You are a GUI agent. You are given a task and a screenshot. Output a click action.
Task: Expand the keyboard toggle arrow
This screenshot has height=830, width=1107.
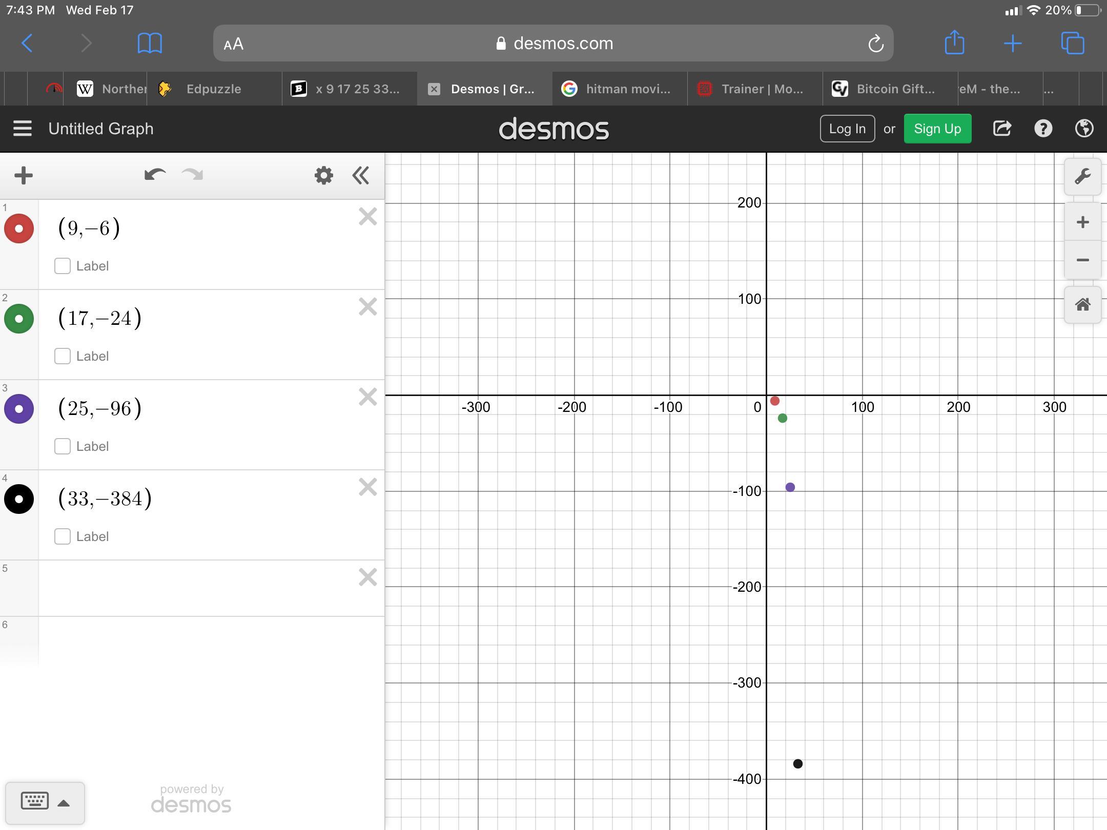coord(64,803)
